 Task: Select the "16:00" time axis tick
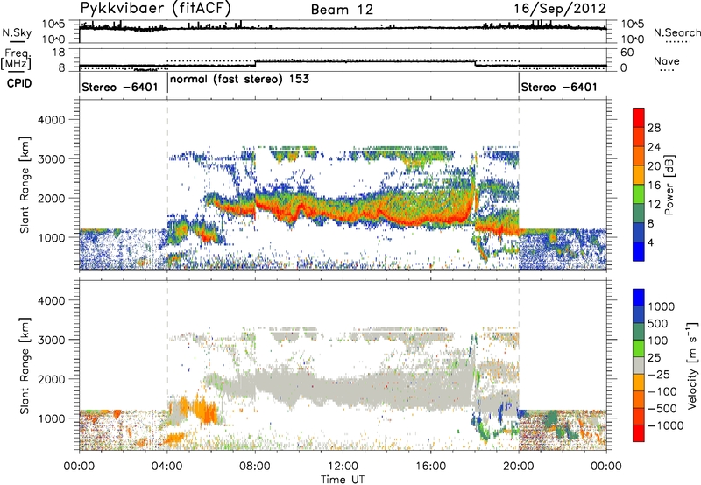point(430,467)
